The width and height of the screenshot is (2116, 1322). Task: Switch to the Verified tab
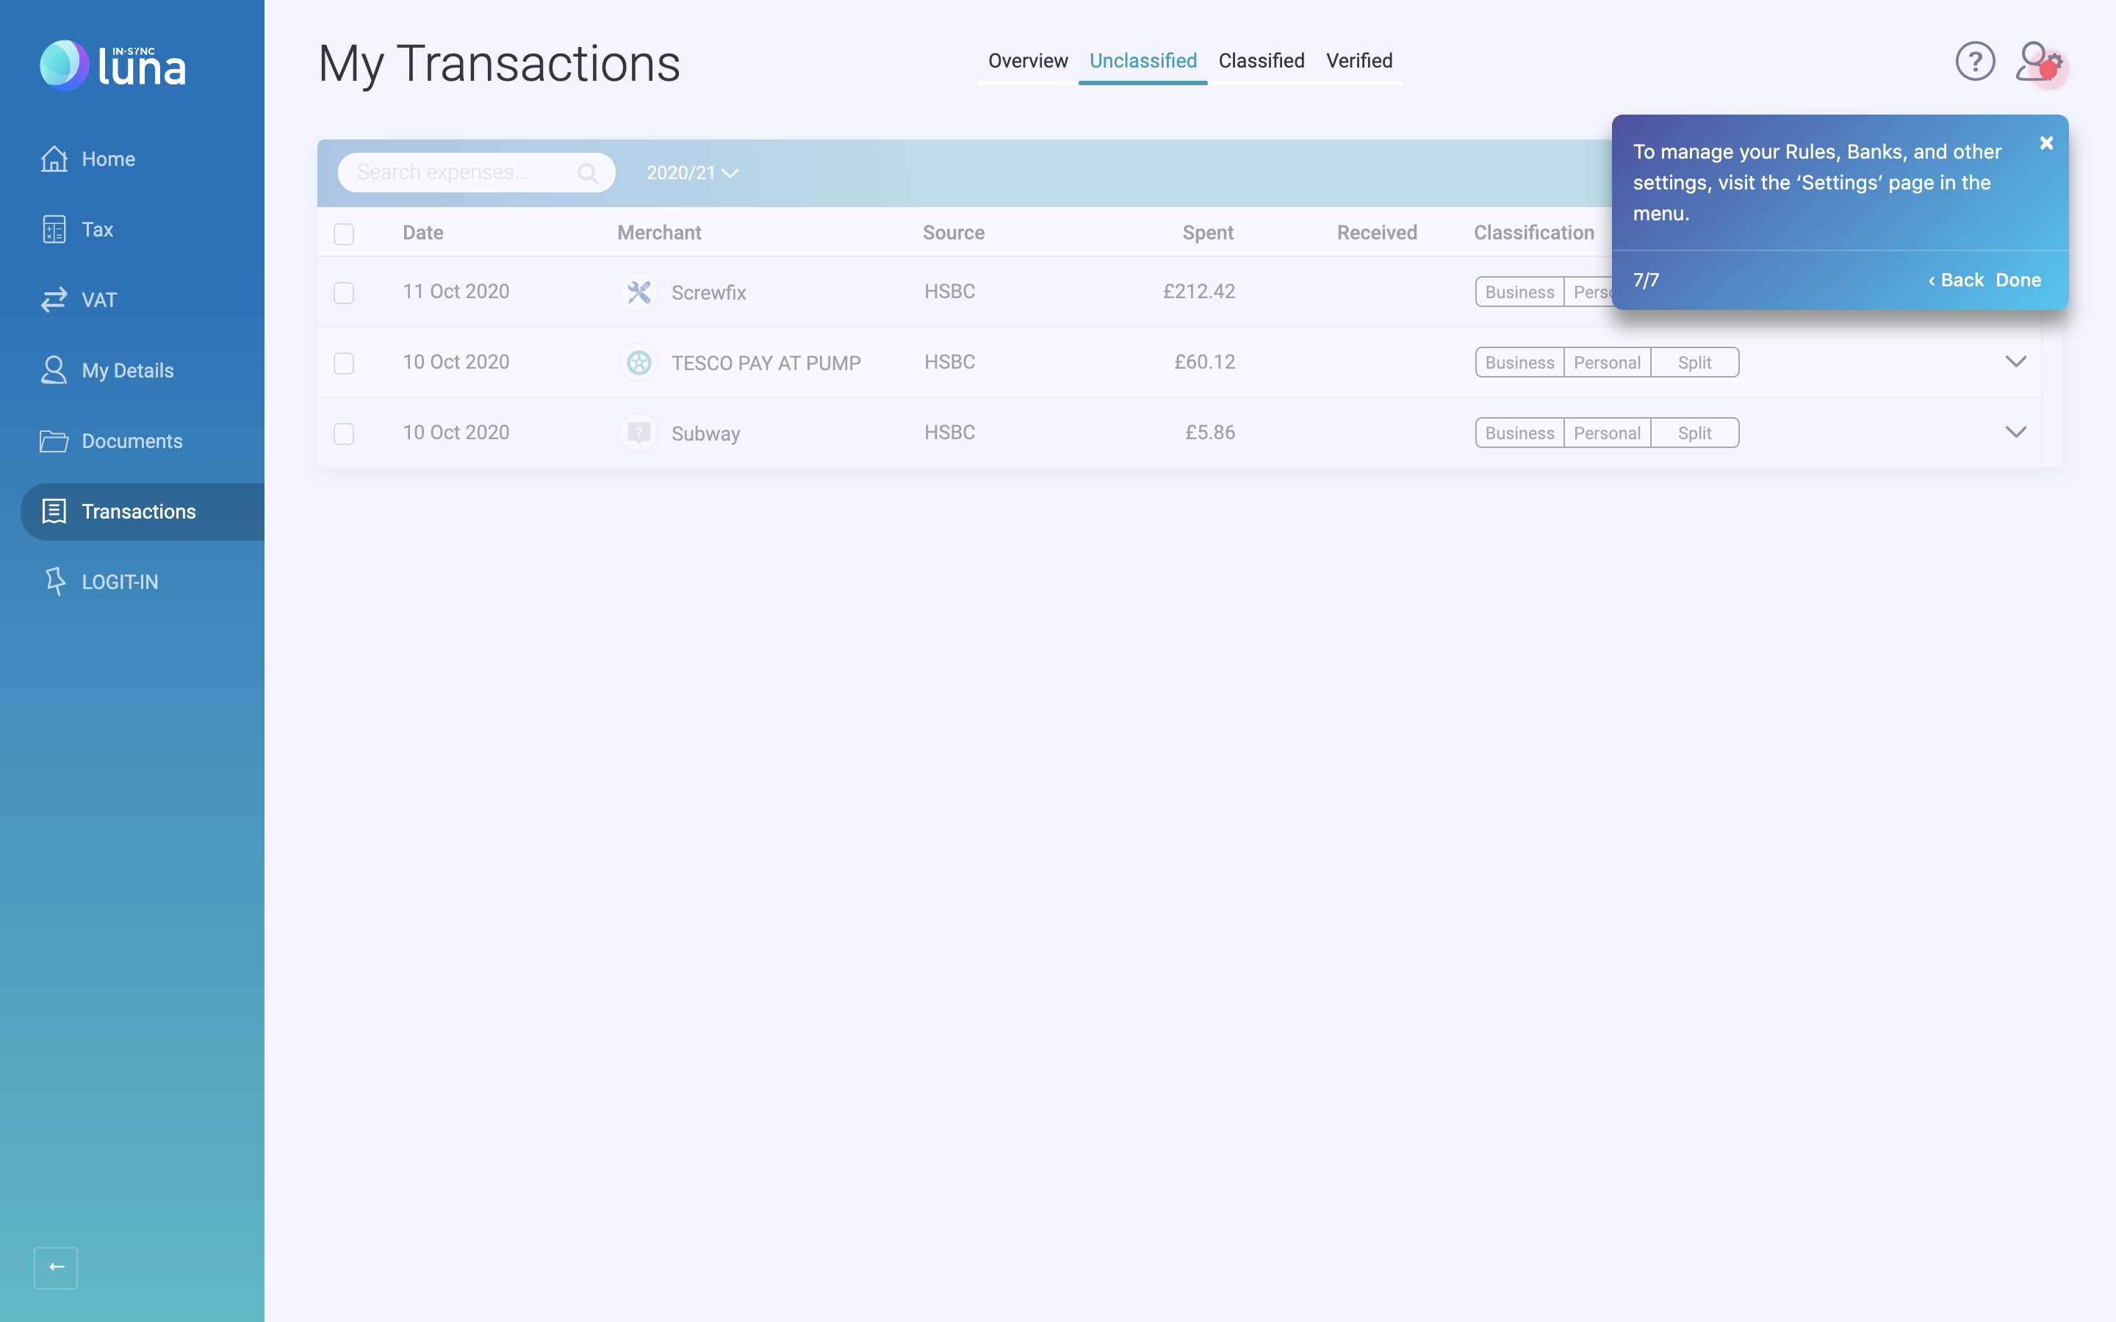[x=1359, y=61]
